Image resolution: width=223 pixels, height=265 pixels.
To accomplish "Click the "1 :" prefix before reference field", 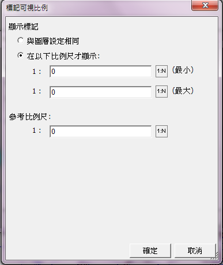I will pyautogui.click(x=36, y=130).
